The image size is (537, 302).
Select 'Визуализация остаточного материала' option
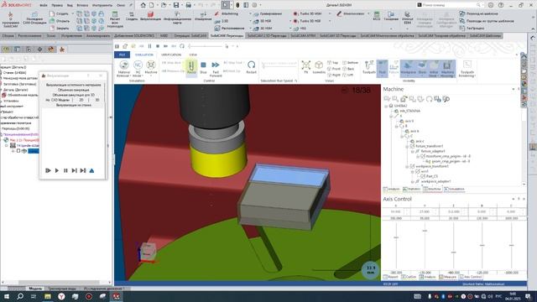coord(73,85)
